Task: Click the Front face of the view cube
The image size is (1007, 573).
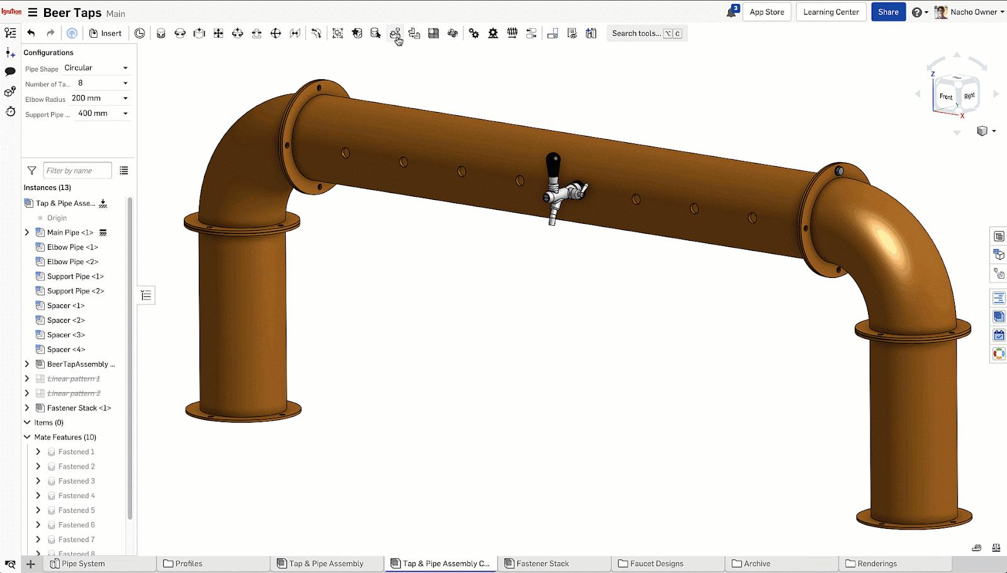Action: [x=945, y=97]
